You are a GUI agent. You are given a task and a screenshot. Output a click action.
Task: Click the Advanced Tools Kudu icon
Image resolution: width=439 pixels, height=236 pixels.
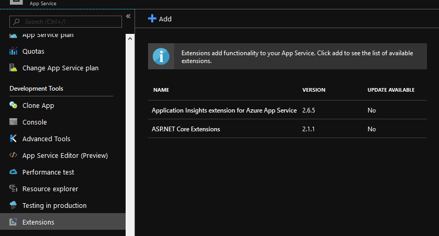coord(13,139)
